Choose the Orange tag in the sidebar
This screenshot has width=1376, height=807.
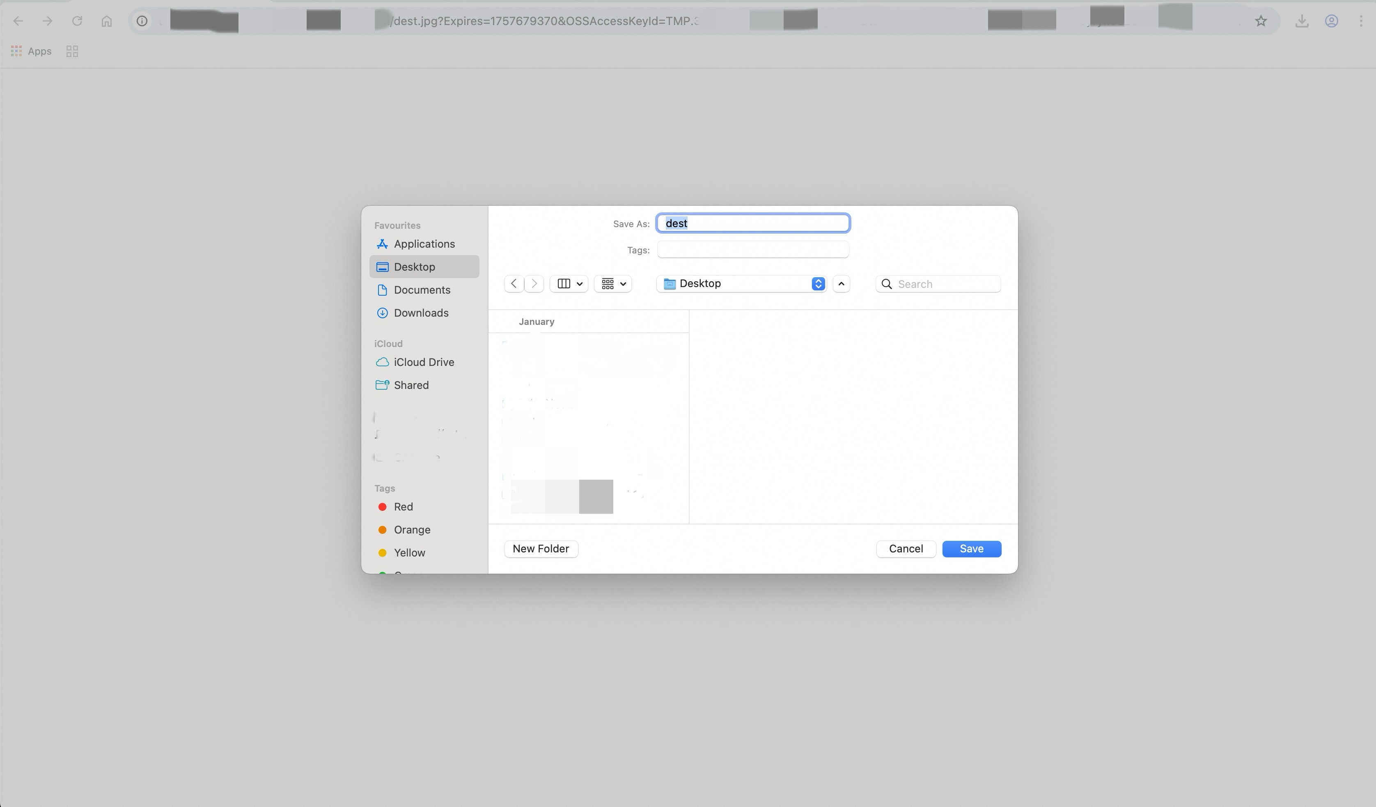pos(412,530)
